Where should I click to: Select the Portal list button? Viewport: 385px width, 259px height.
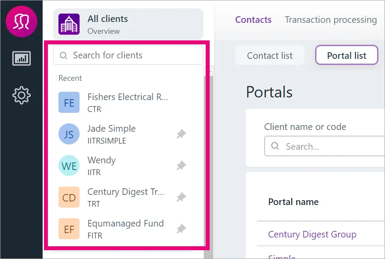click(346, 55)
